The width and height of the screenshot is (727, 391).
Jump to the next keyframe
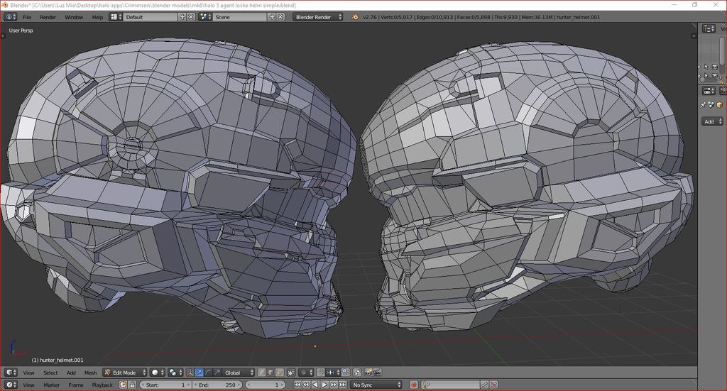pyautogui.click(x=334, y=385)
